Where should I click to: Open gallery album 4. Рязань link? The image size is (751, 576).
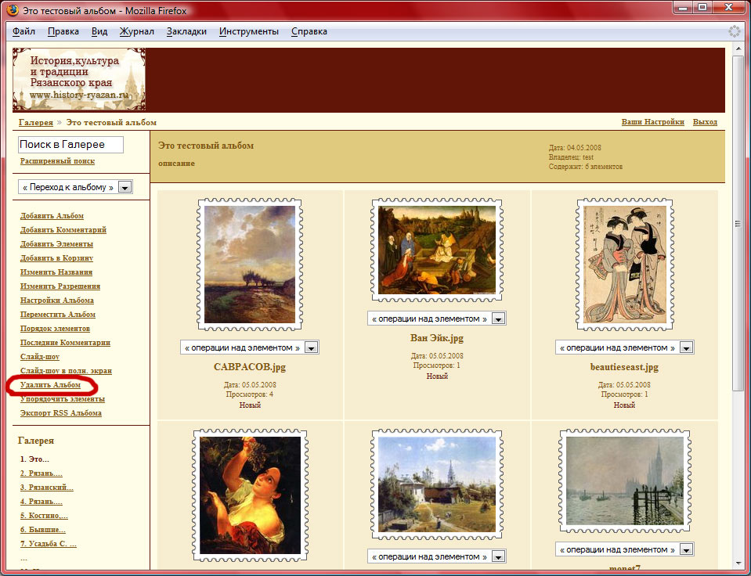click(x=42, y=502)
